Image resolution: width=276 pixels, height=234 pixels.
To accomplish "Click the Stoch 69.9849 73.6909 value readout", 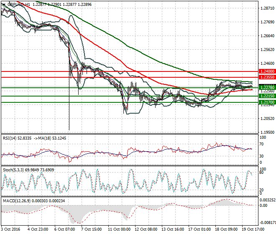I will click(x=40, y=170).
